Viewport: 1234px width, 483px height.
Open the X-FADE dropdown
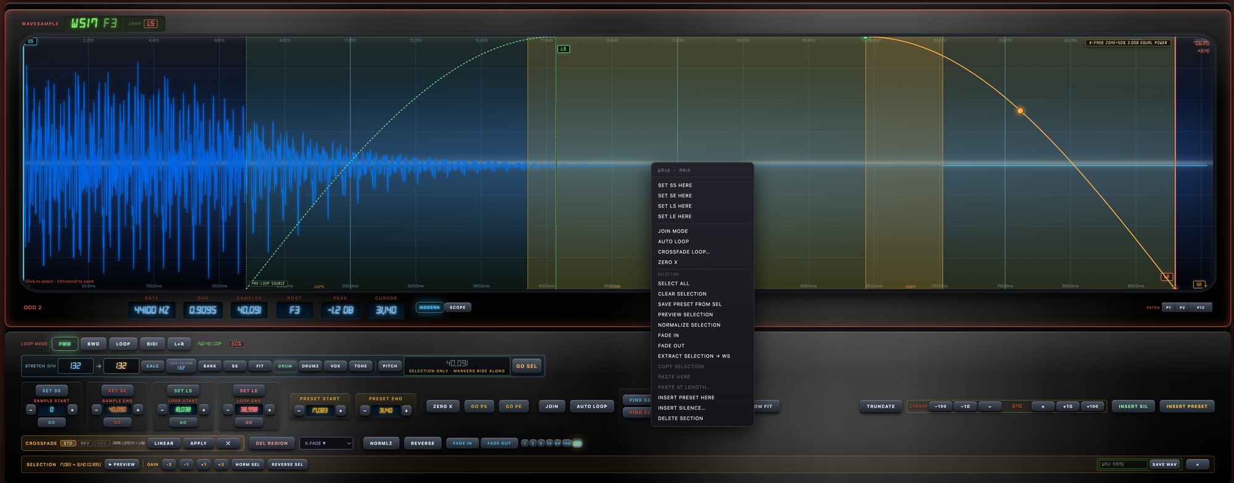(326, 443)
